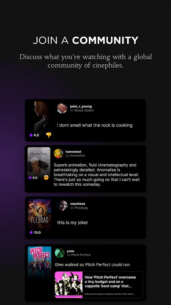This screenshot has height=305, width=171.
Task: Open the 'on Fleabag' title link
Action: click(79, 208)
